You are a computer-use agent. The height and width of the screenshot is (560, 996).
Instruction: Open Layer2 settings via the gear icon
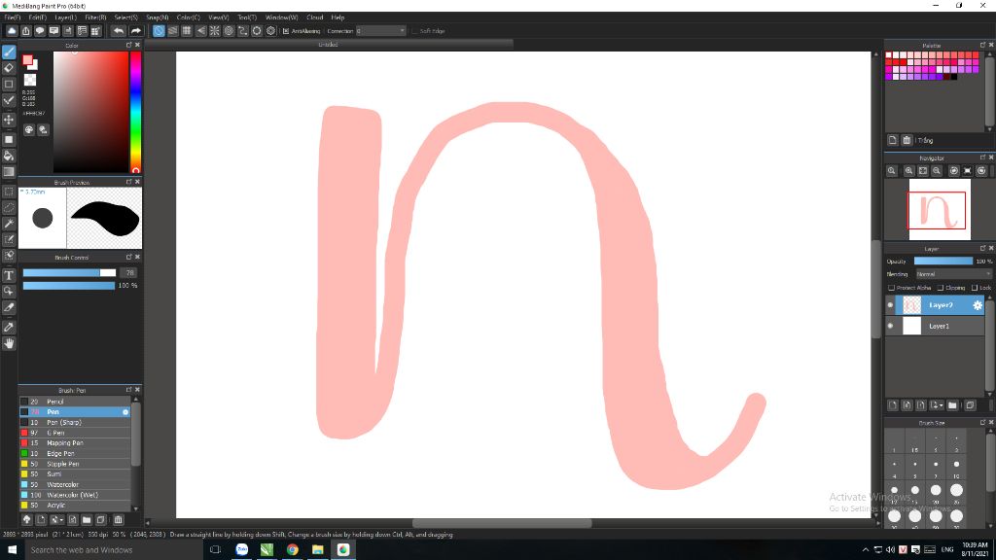(978, 305)
